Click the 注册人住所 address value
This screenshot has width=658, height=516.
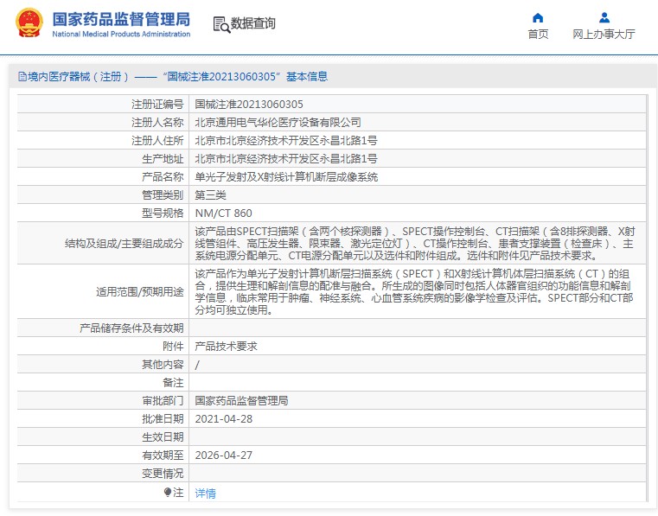286,141
